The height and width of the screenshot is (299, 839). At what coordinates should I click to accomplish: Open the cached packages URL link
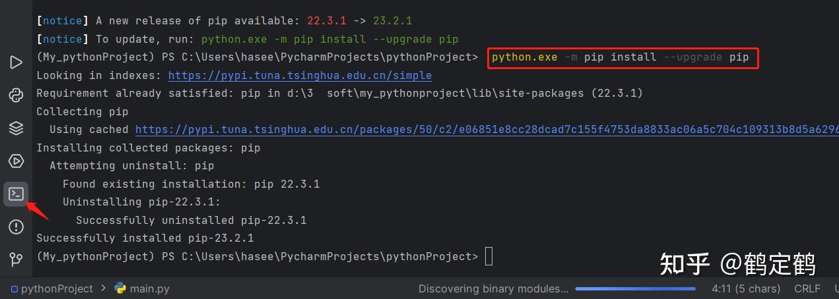pyautogui.click(x=487, y=130)
